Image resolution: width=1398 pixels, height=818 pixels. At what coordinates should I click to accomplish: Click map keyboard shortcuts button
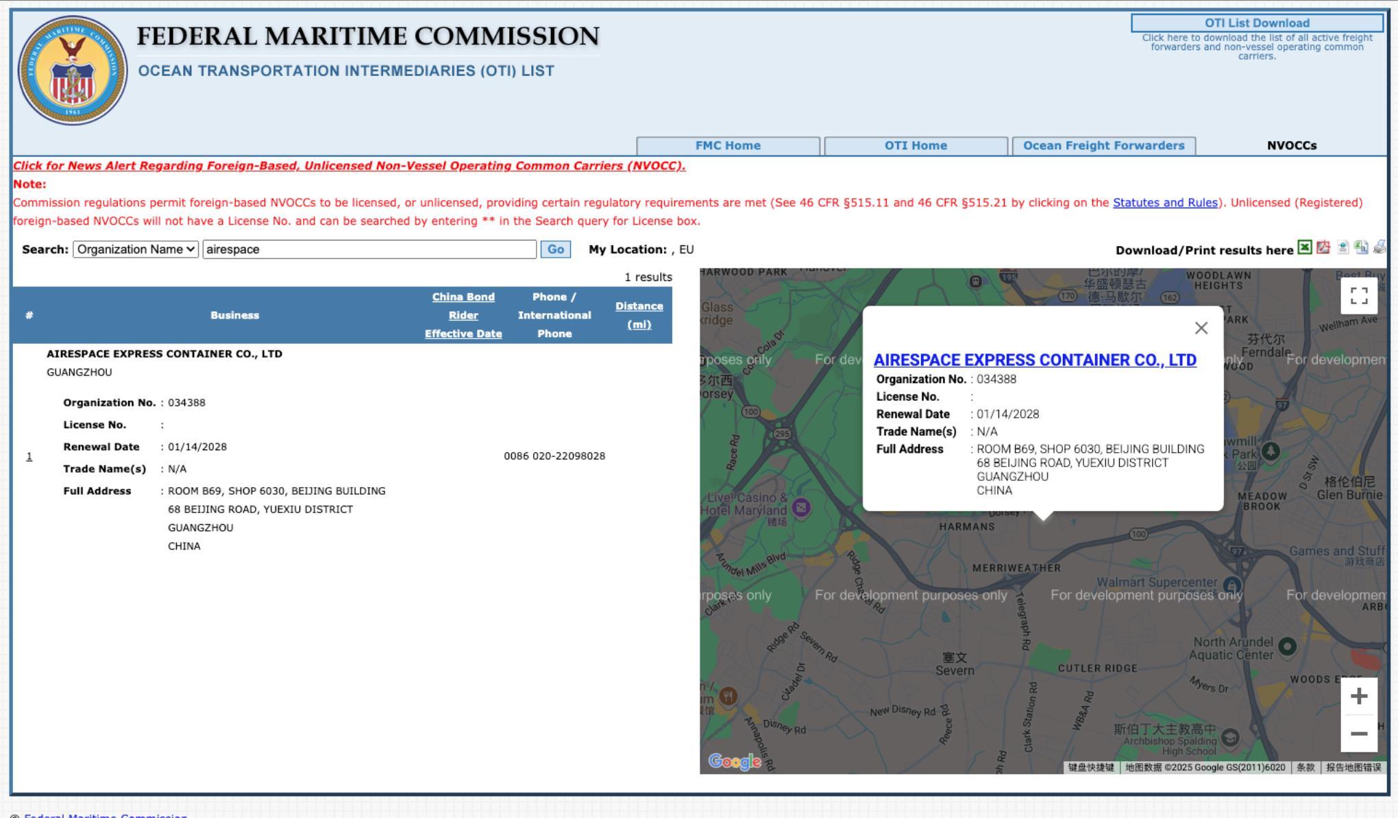(x=1091, y=767)
